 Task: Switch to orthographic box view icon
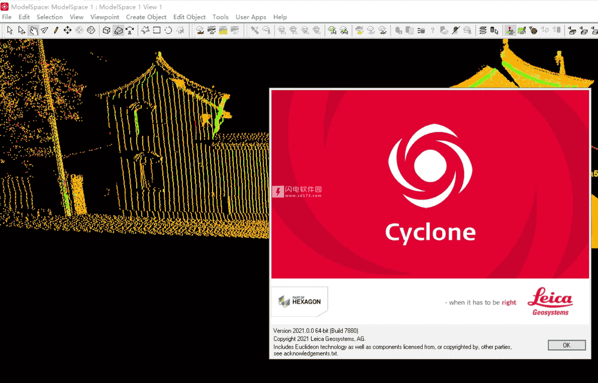pos(106,30)
